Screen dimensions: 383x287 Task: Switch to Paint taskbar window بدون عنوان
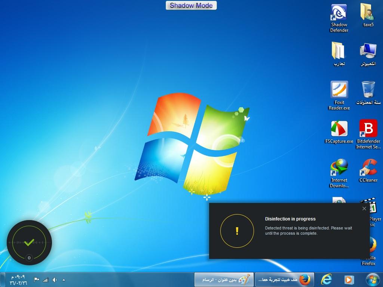[224, 280]
